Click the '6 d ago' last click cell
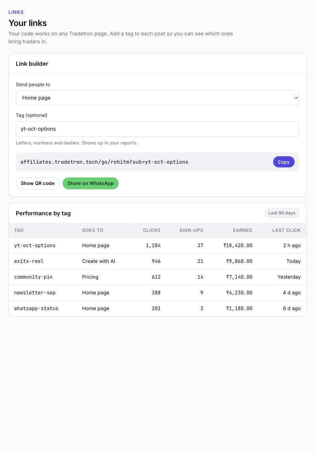This screenshot has width=315, height=453. pos(292,308)
